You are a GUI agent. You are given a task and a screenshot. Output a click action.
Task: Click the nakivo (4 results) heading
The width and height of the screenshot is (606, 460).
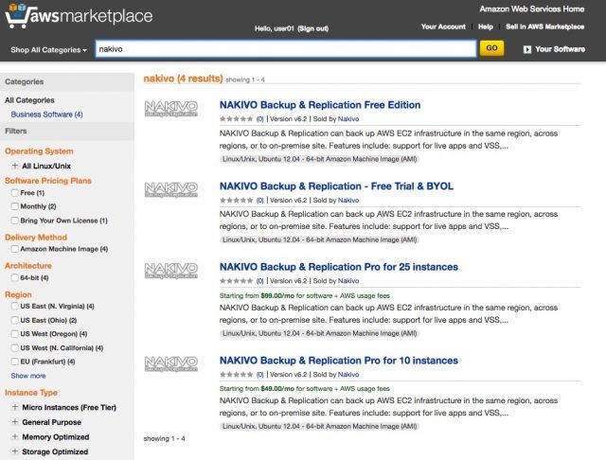click(x=183, y=79)
